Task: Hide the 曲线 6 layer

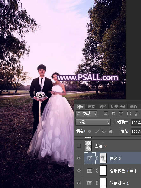Action: (79, 158)
